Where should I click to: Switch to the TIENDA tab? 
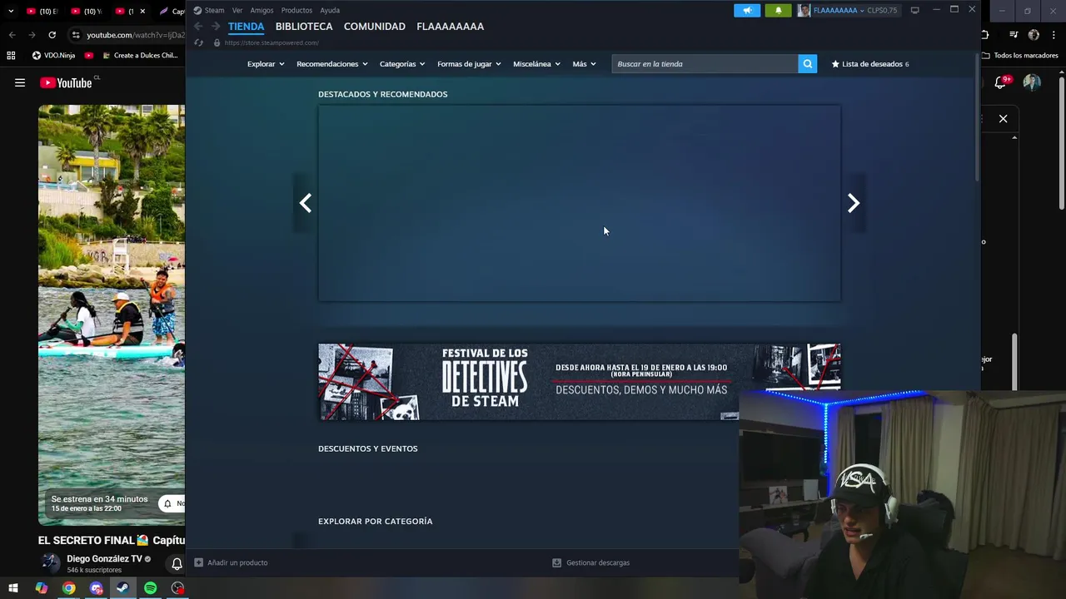pos(246,27)
